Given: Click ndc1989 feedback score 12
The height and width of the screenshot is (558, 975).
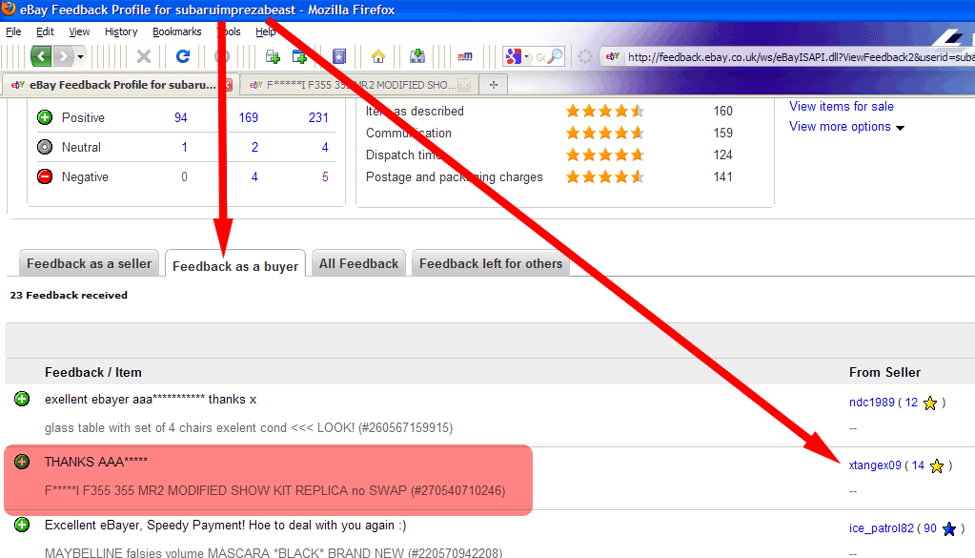Looking at the screenshot, I should 911,403.
